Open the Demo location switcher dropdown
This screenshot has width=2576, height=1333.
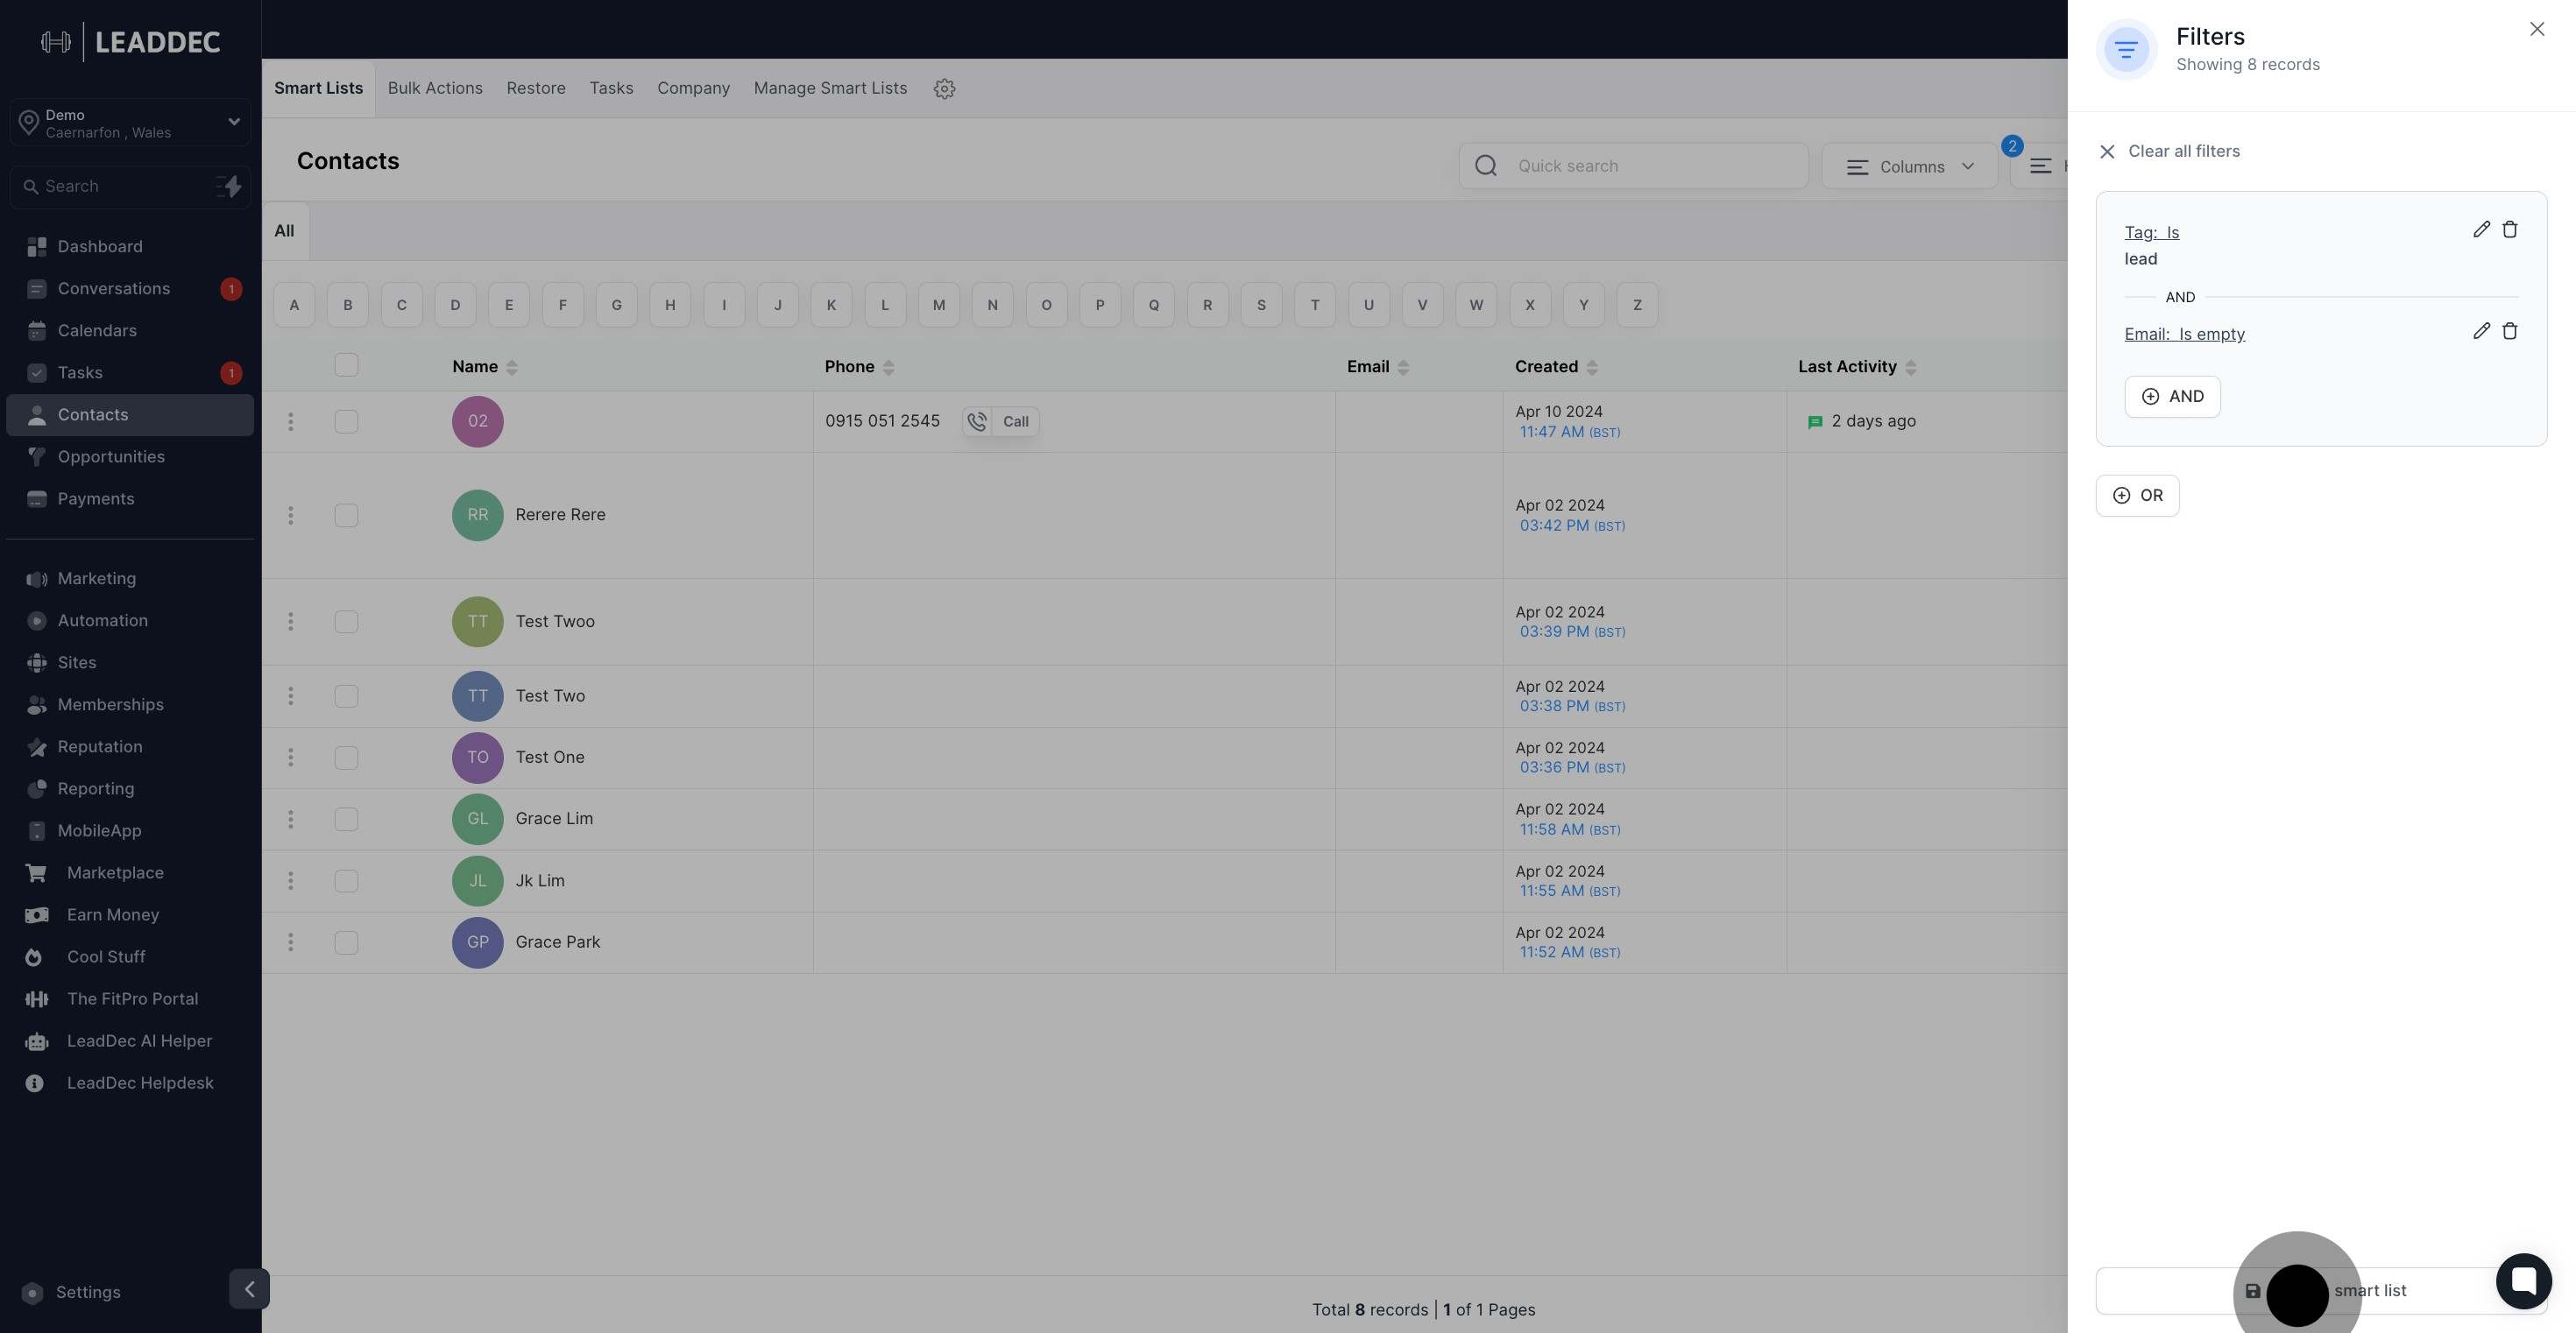[x=130, y=123]
